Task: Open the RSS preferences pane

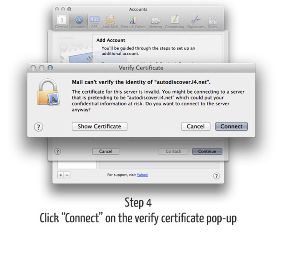Action: point(94,22)
